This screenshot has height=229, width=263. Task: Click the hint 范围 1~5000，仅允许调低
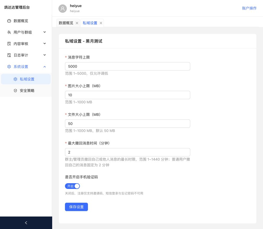tap(87, 73)
